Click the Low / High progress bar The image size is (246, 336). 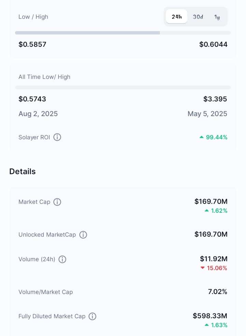(123, 33)
